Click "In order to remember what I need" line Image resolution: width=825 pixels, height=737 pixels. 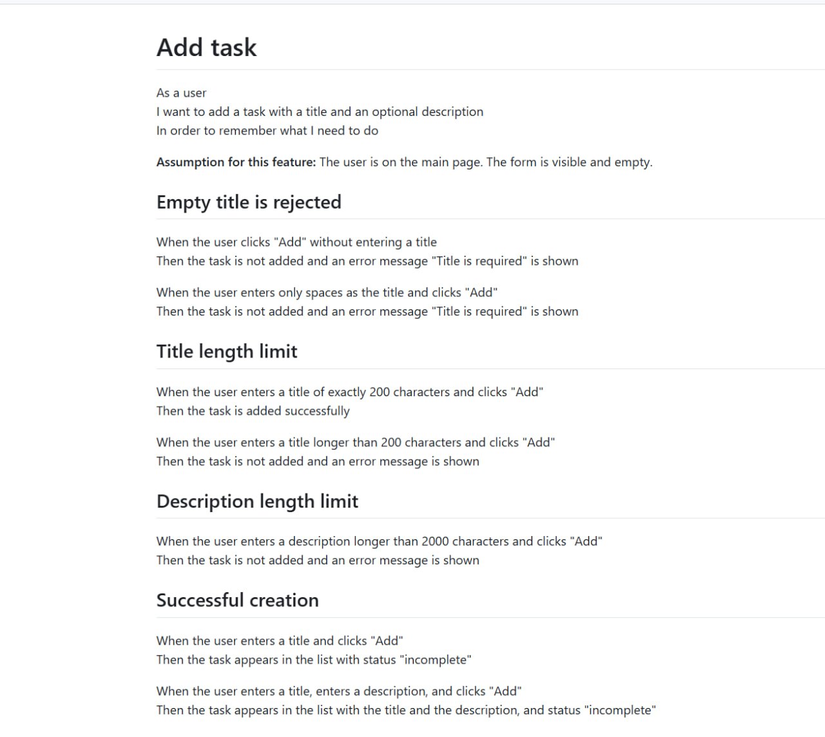[267, 131]
